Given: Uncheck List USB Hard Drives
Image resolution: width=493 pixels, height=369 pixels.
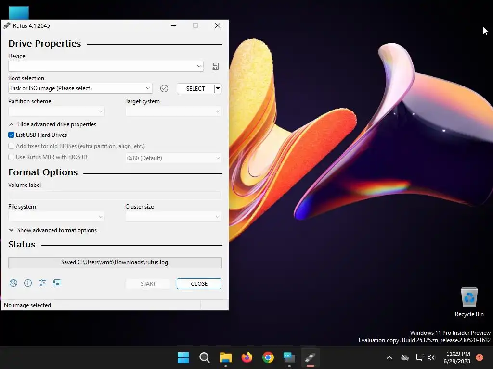Looking at the screenshot, I should click(x=12, y=135).
